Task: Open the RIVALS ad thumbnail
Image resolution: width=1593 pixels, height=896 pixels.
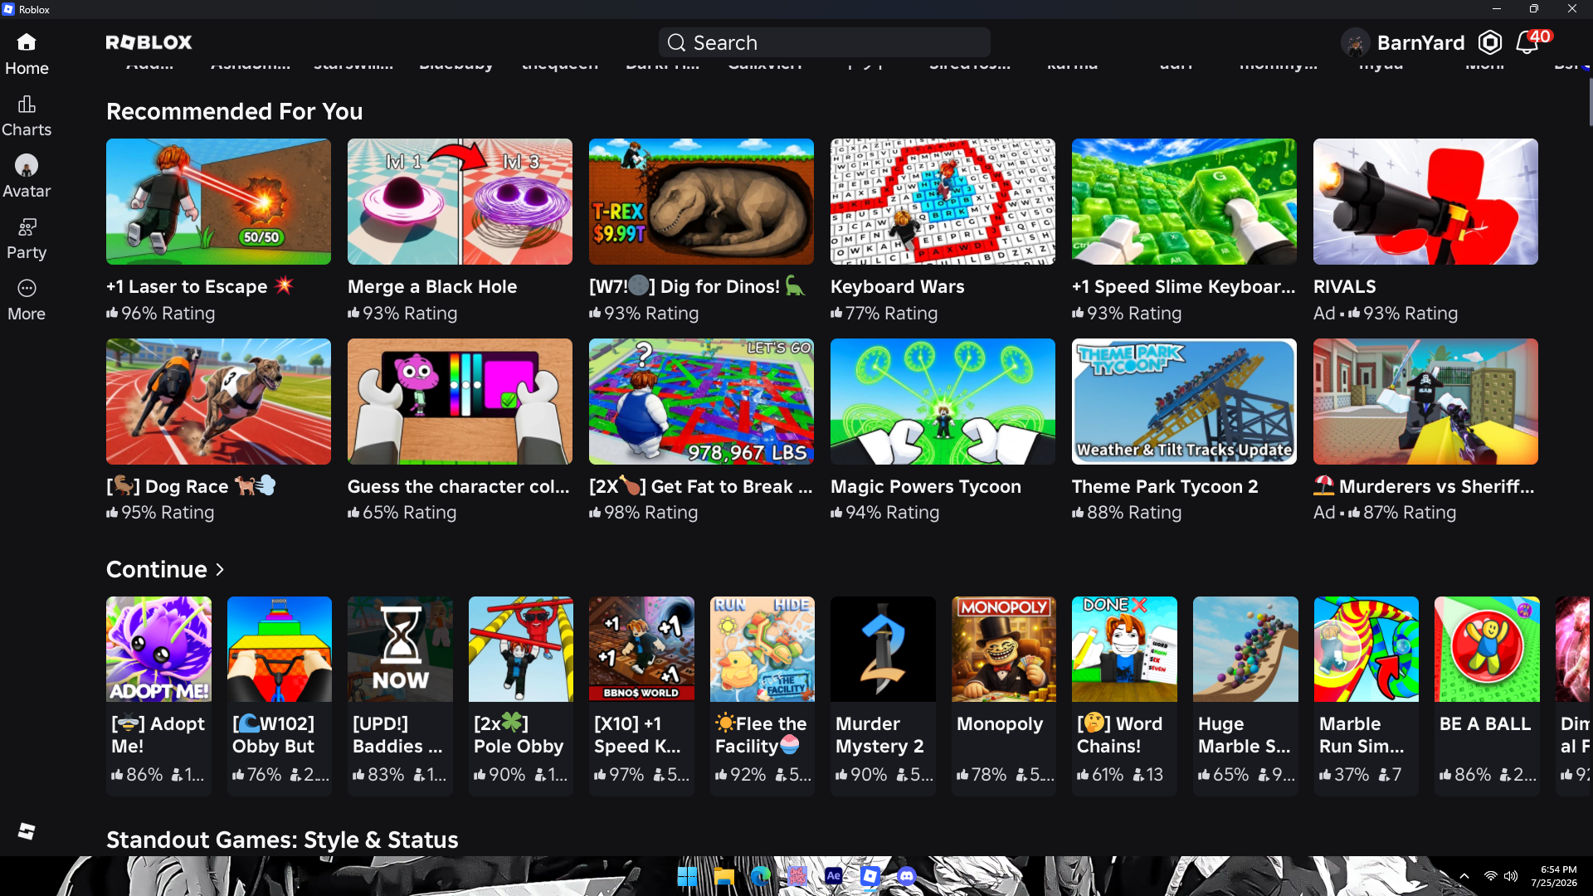Action: point(1425,202)
